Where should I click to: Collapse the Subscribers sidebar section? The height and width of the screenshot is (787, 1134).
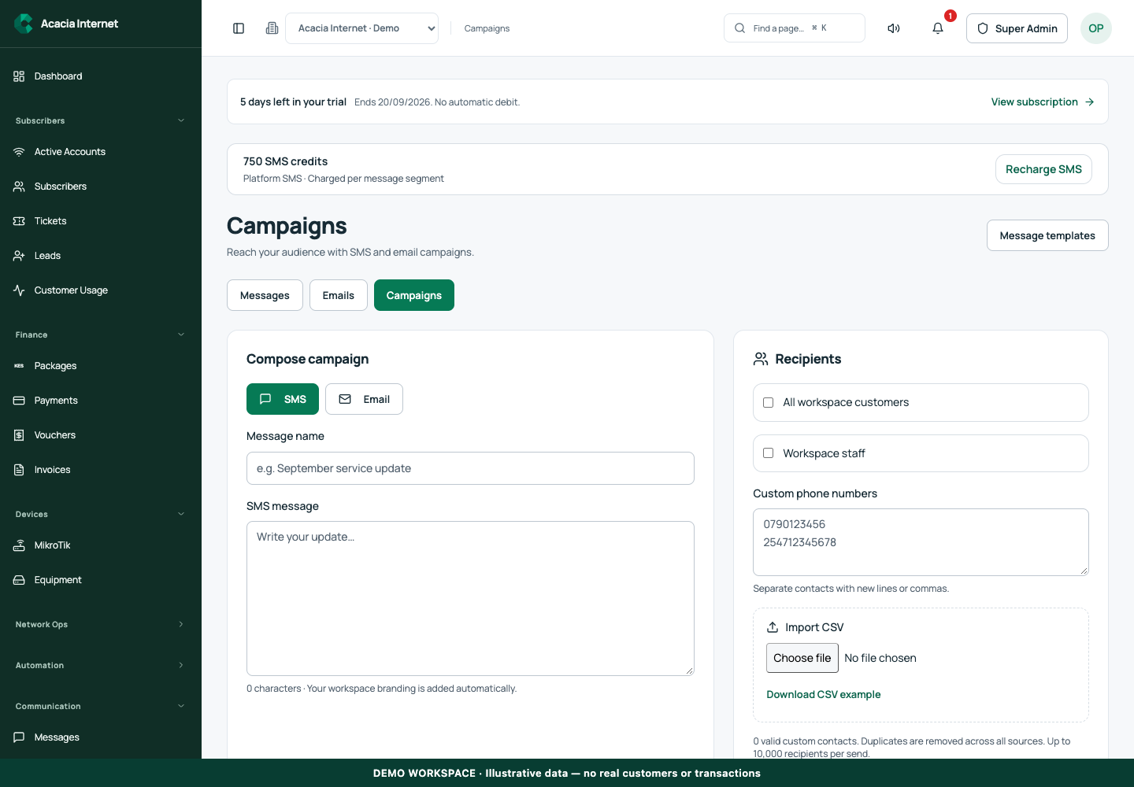(101, 120)
